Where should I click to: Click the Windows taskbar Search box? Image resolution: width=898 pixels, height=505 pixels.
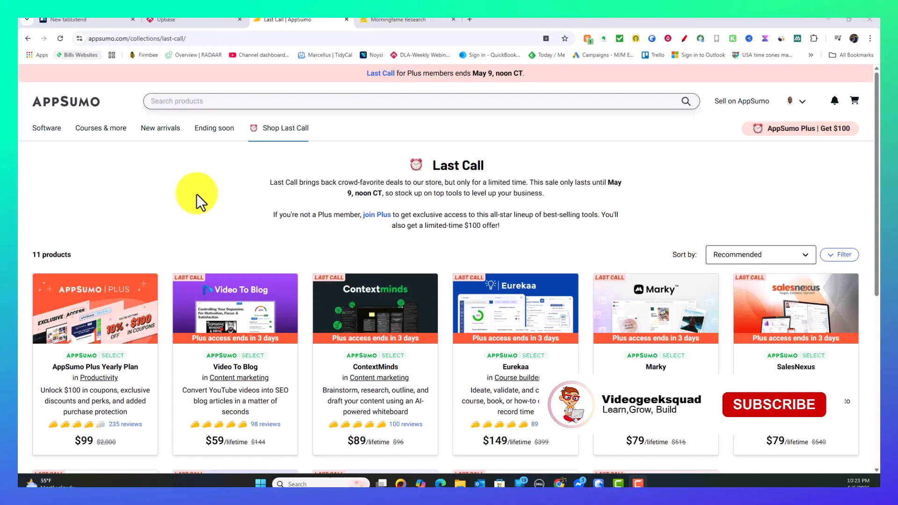tap(321, 483)
